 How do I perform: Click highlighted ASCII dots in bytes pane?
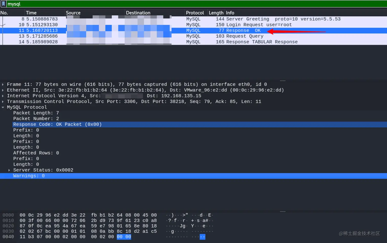(x=202, y=237)
